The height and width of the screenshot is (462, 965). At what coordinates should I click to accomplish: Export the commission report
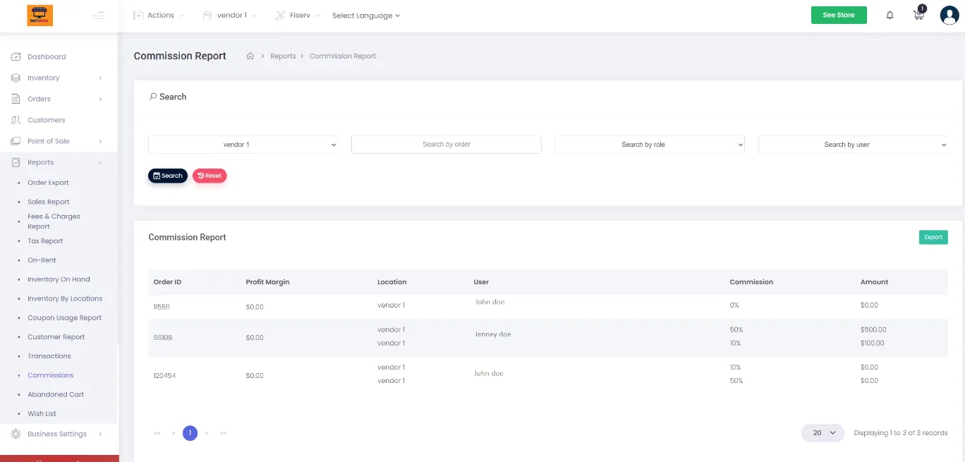click(x=933, y=237)
